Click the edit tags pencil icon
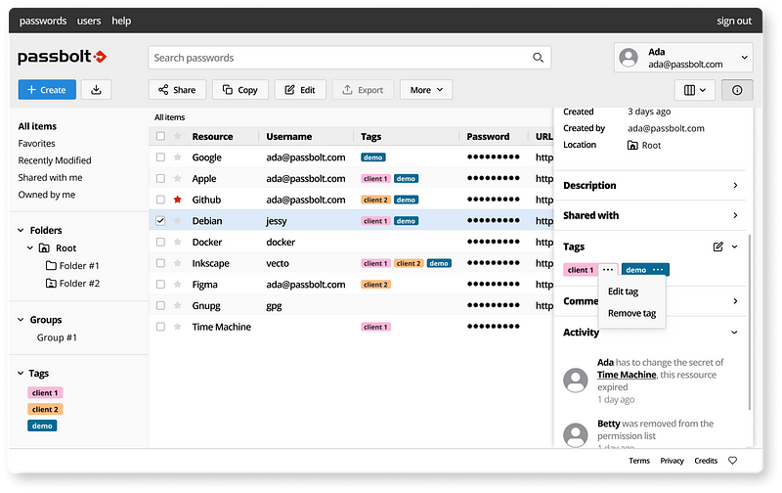Image resolution: width=782 pixels, height=493 pixels. pos(717,246)
